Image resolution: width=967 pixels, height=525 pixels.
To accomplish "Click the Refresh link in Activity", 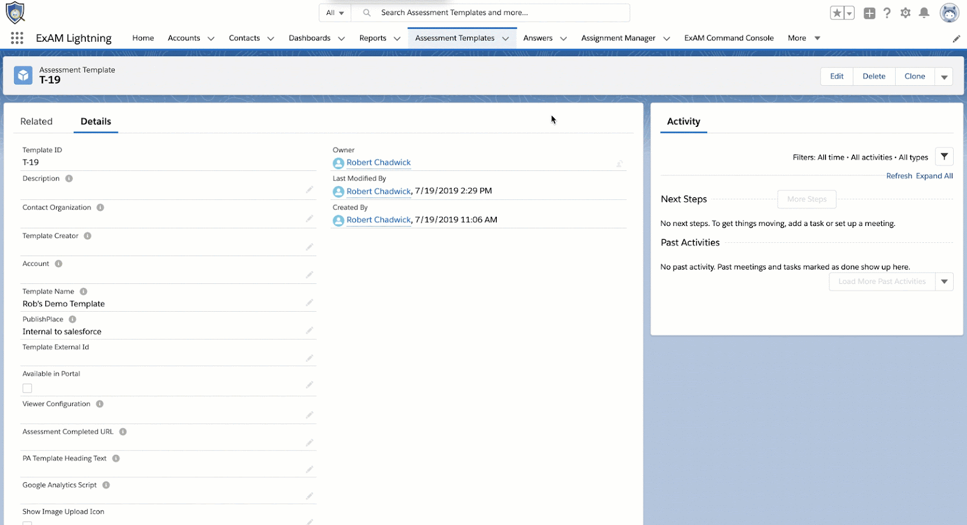I will click(899, 176).
